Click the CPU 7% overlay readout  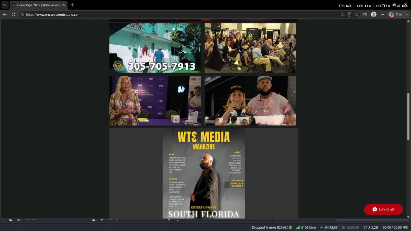coord(383,6)
